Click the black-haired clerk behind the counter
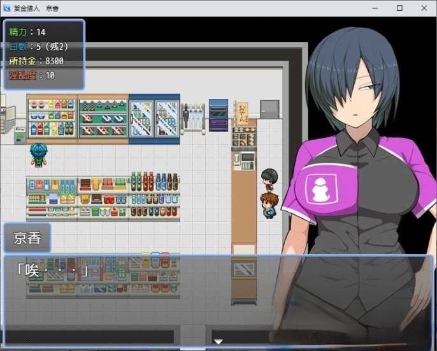 tap(269, 179)
